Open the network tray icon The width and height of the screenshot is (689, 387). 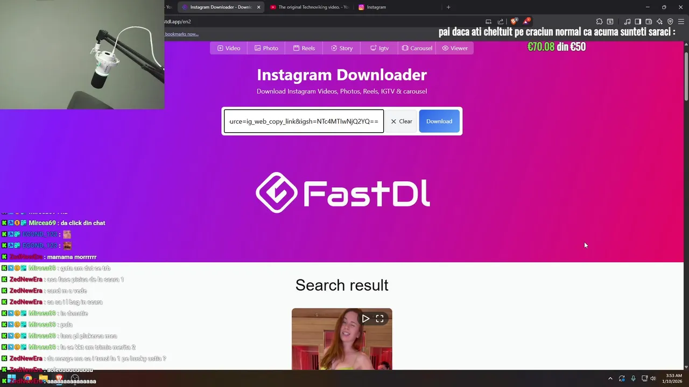pos(644,378)
